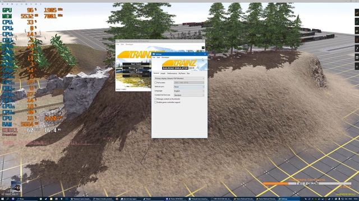
Task: Enable the Full screen checkbox
Action: tap(156, 83)
